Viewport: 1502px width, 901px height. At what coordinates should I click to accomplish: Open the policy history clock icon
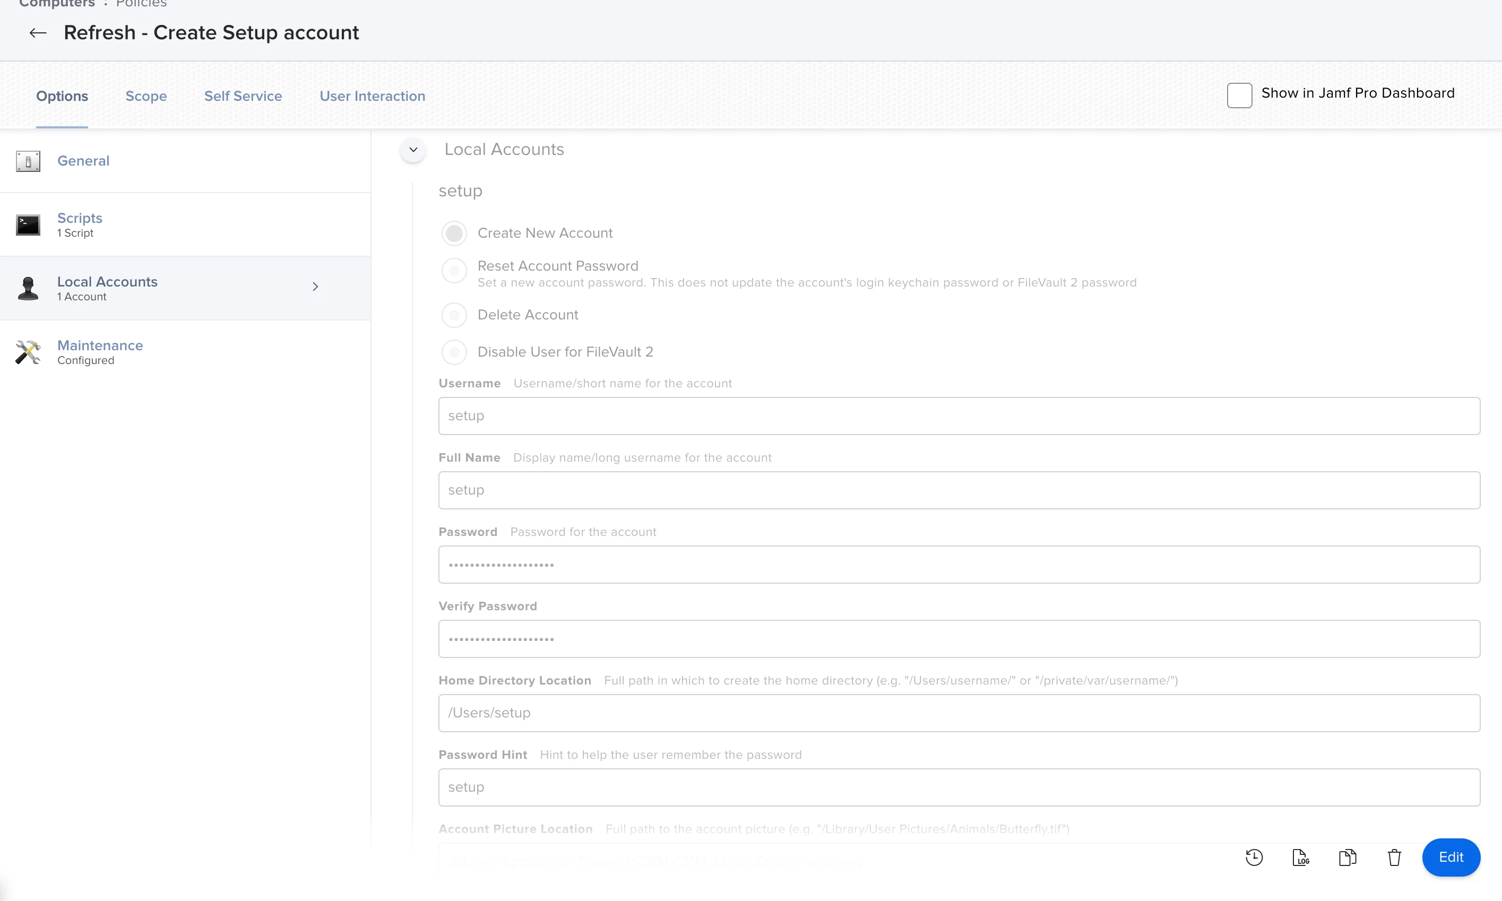[x=1254, y=857]
